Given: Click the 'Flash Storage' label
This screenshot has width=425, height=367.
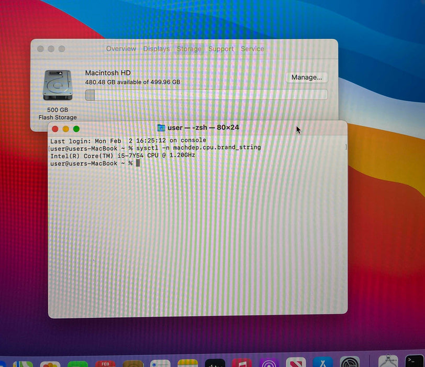Looking at the screenshot, I should coord(58,117).
